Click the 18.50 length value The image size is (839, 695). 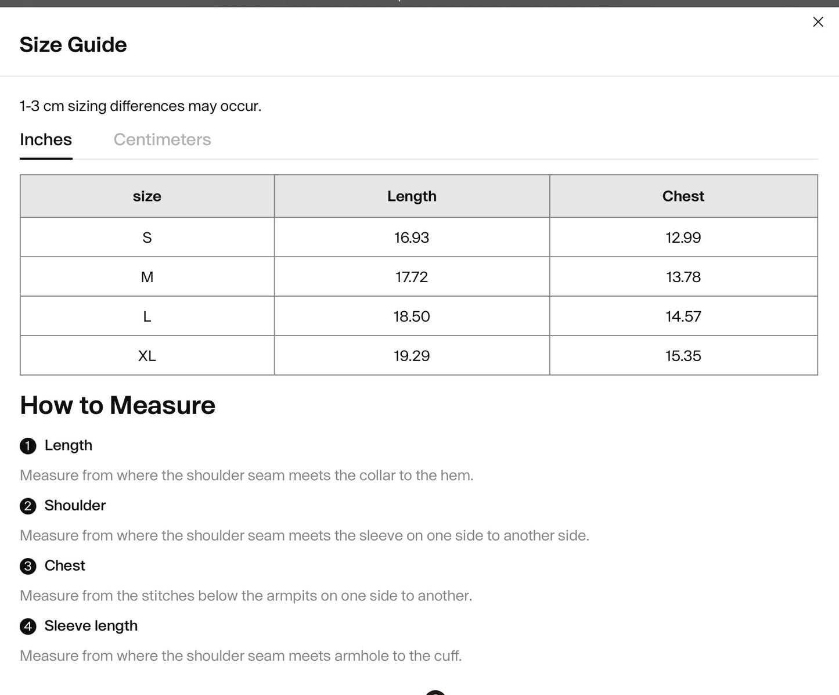tap(412, 316)
